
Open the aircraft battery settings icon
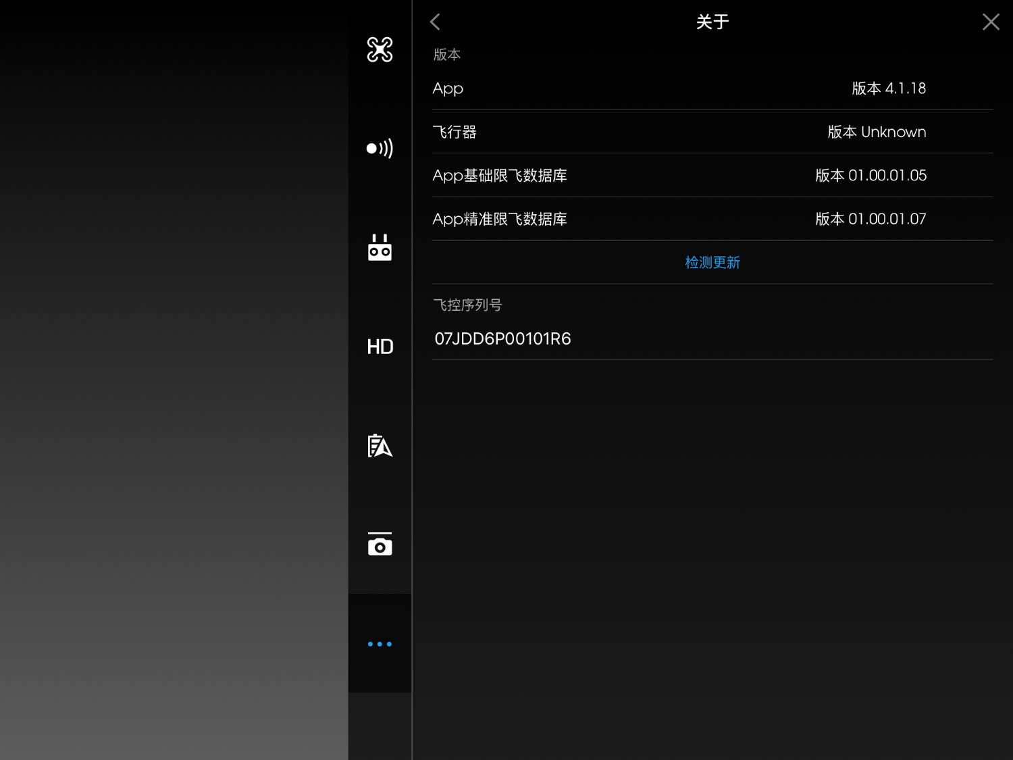pyautogui.click(x=380, y=445)
